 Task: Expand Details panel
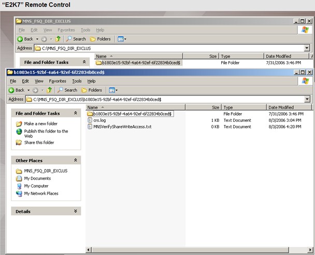(76, 211)
